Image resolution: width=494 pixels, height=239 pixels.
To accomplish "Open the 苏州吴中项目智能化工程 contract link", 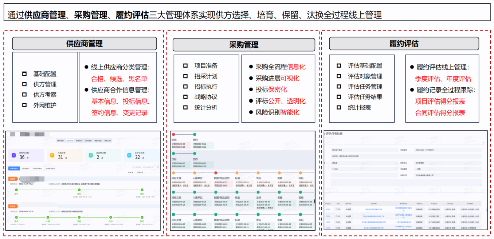I will (373, 209).
